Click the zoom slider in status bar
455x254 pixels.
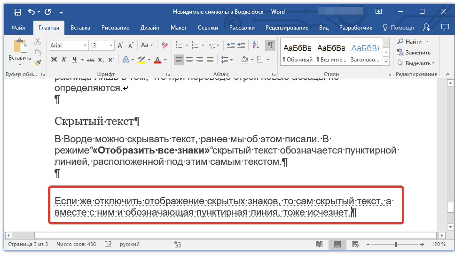[396, 245]
